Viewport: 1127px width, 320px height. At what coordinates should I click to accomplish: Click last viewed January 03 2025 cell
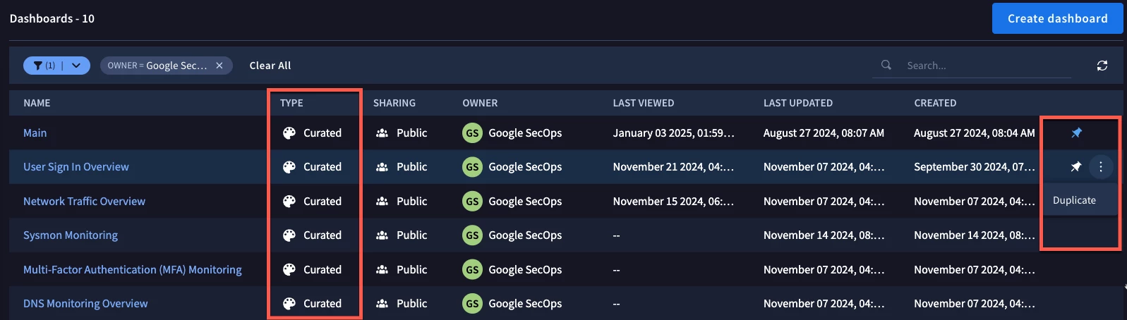tap(673, 133)
